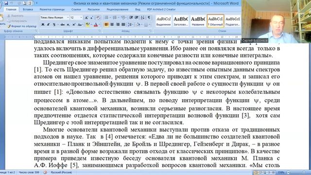The height and width of the screenshot is (175, 311).
Task: Save the document with the floppy disk icon
Action: [x=6, y=3]
